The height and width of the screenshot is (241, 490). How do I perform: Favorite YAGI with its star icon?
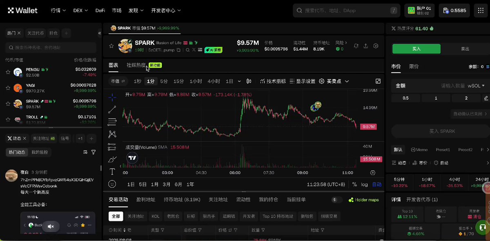pyautogui.click(x=8, y=88)
